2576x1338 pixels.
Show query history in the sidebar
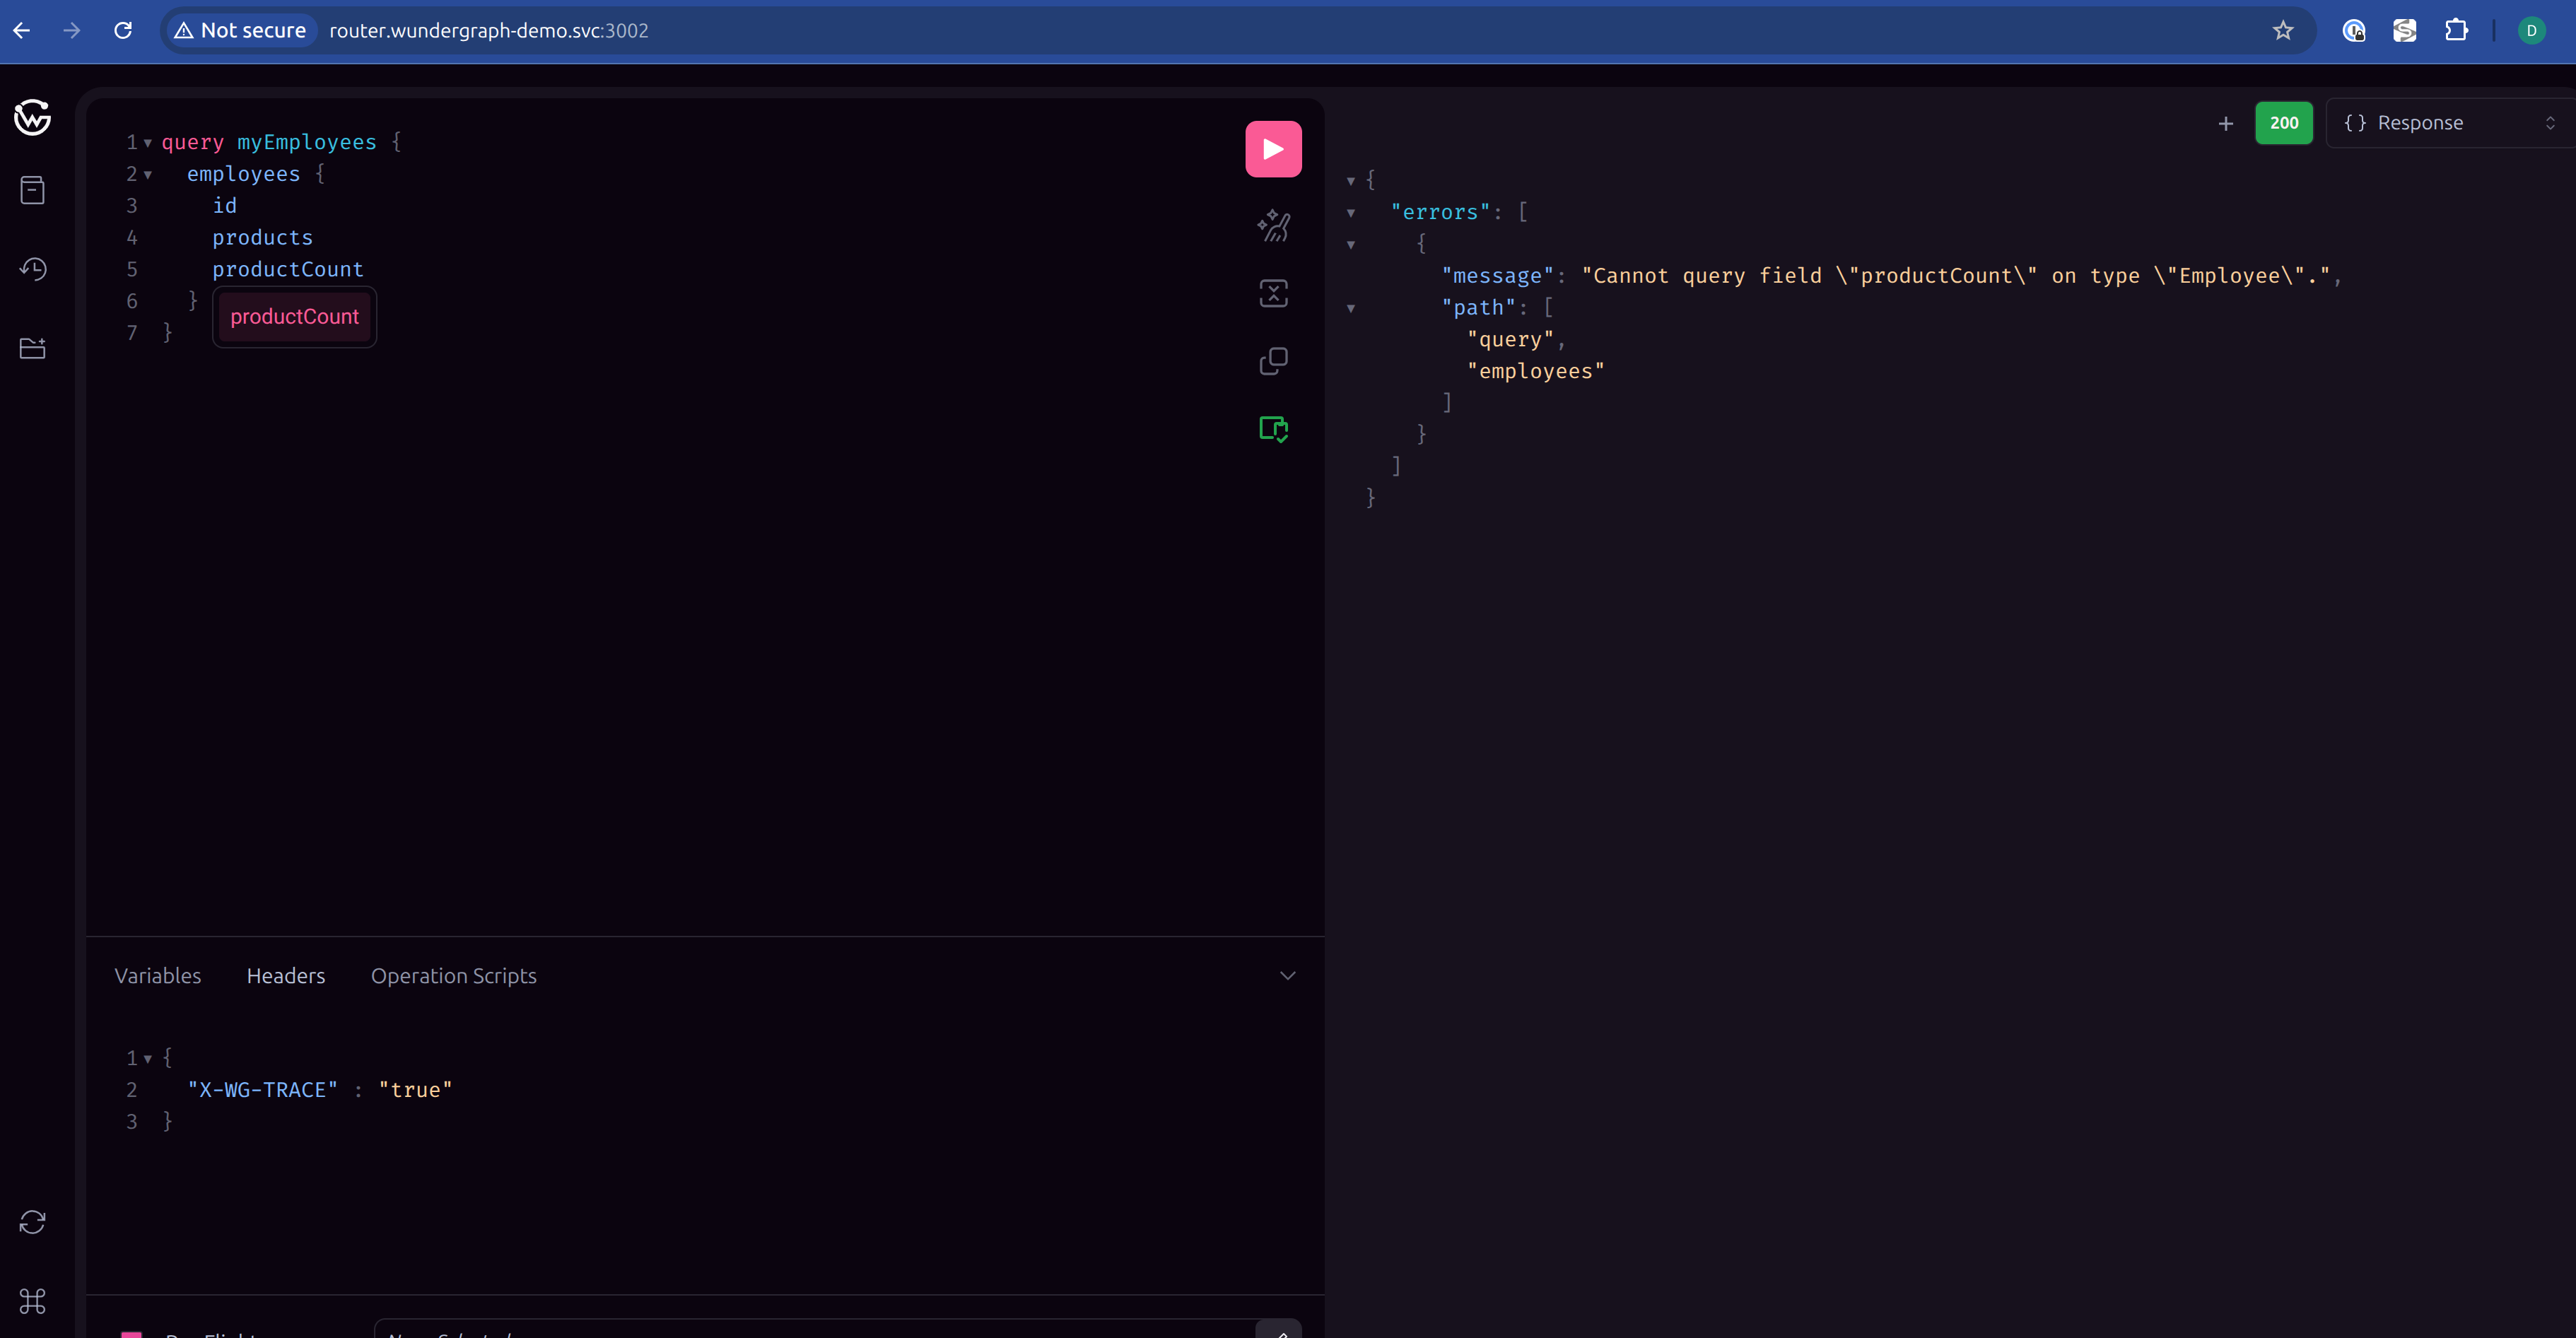[x=32, y=269]
